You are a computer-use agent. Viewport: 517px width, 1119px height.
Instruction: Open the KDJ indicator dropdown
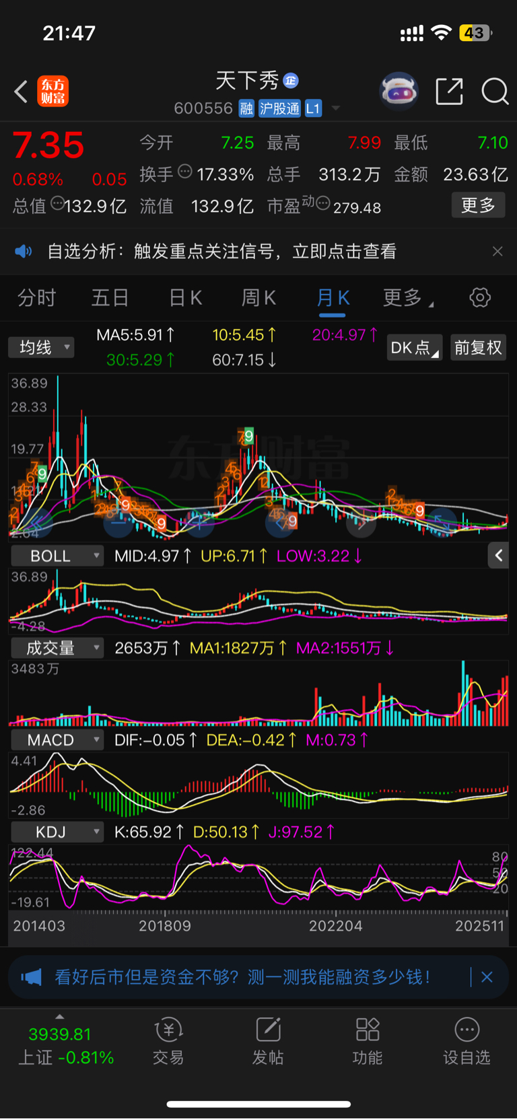click(x=57, y=832)
